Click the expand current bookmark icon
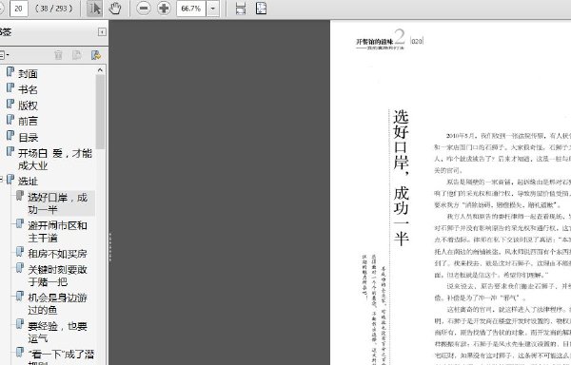The image size is (571, 365). point(96,55)
